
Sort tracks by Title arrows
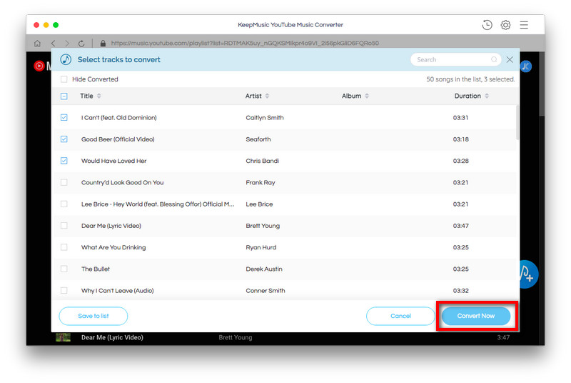[x=99, y=96]
